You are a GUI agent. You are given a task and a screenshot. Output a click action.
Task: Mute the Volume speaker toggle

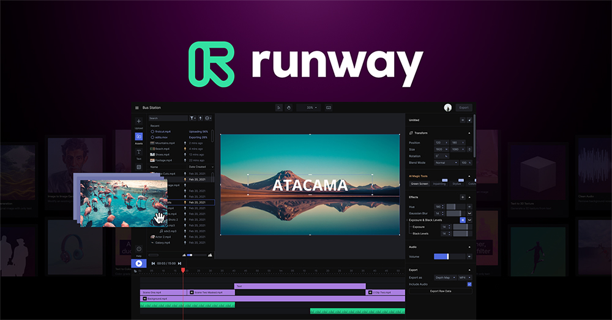point(469,257)
